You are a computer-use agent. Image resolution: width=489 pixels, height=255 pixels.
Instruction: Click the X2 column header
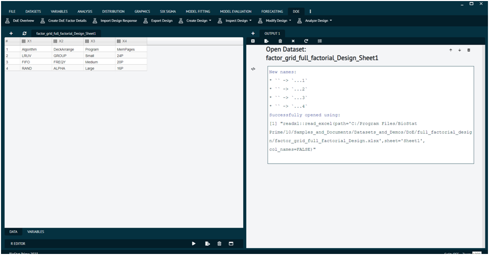point(68,41)
